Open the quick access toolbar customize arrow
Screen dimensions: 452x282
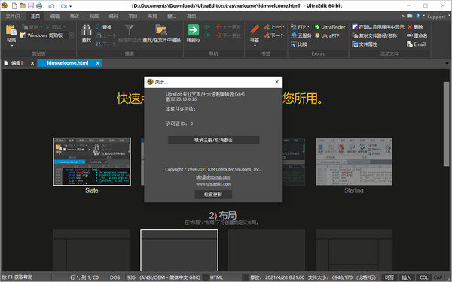(x=71, y=6)
